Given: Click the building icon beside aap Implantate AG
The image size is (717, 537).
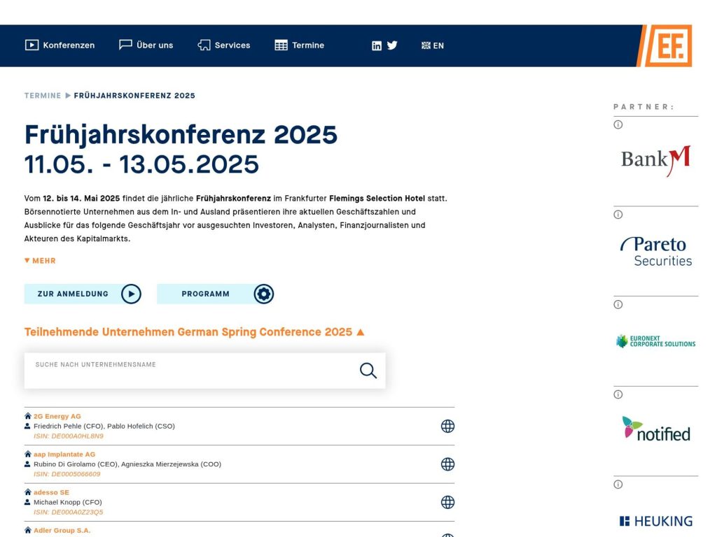Looking at the screenshot, I should click(x=28, y=454).
